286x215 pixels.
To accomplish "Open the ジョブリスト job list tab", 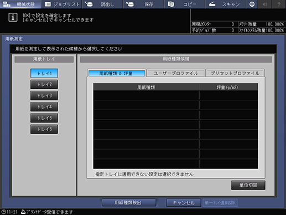I will coord(62,4).
